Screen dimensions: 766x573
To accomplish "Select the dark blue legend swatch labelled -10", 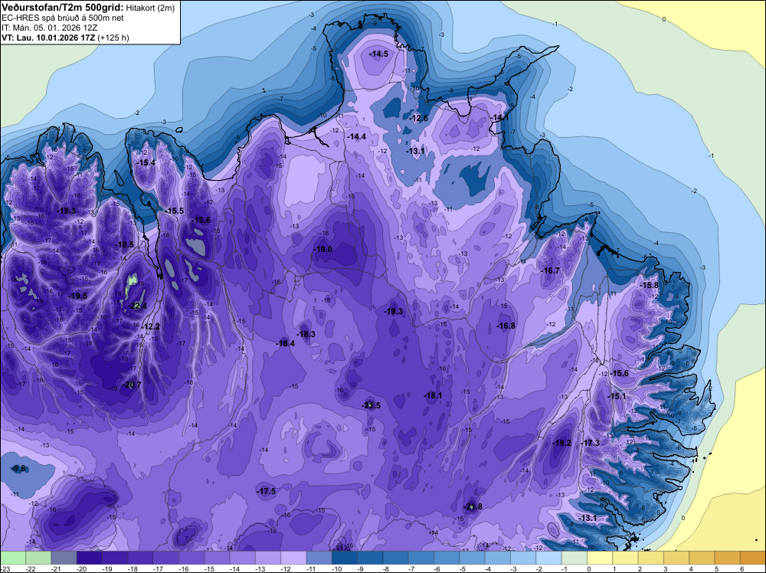I will tap(344, 558).
